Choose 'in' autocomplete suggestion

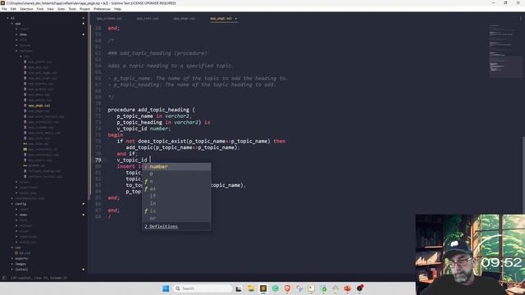click(x=176, y=204)
